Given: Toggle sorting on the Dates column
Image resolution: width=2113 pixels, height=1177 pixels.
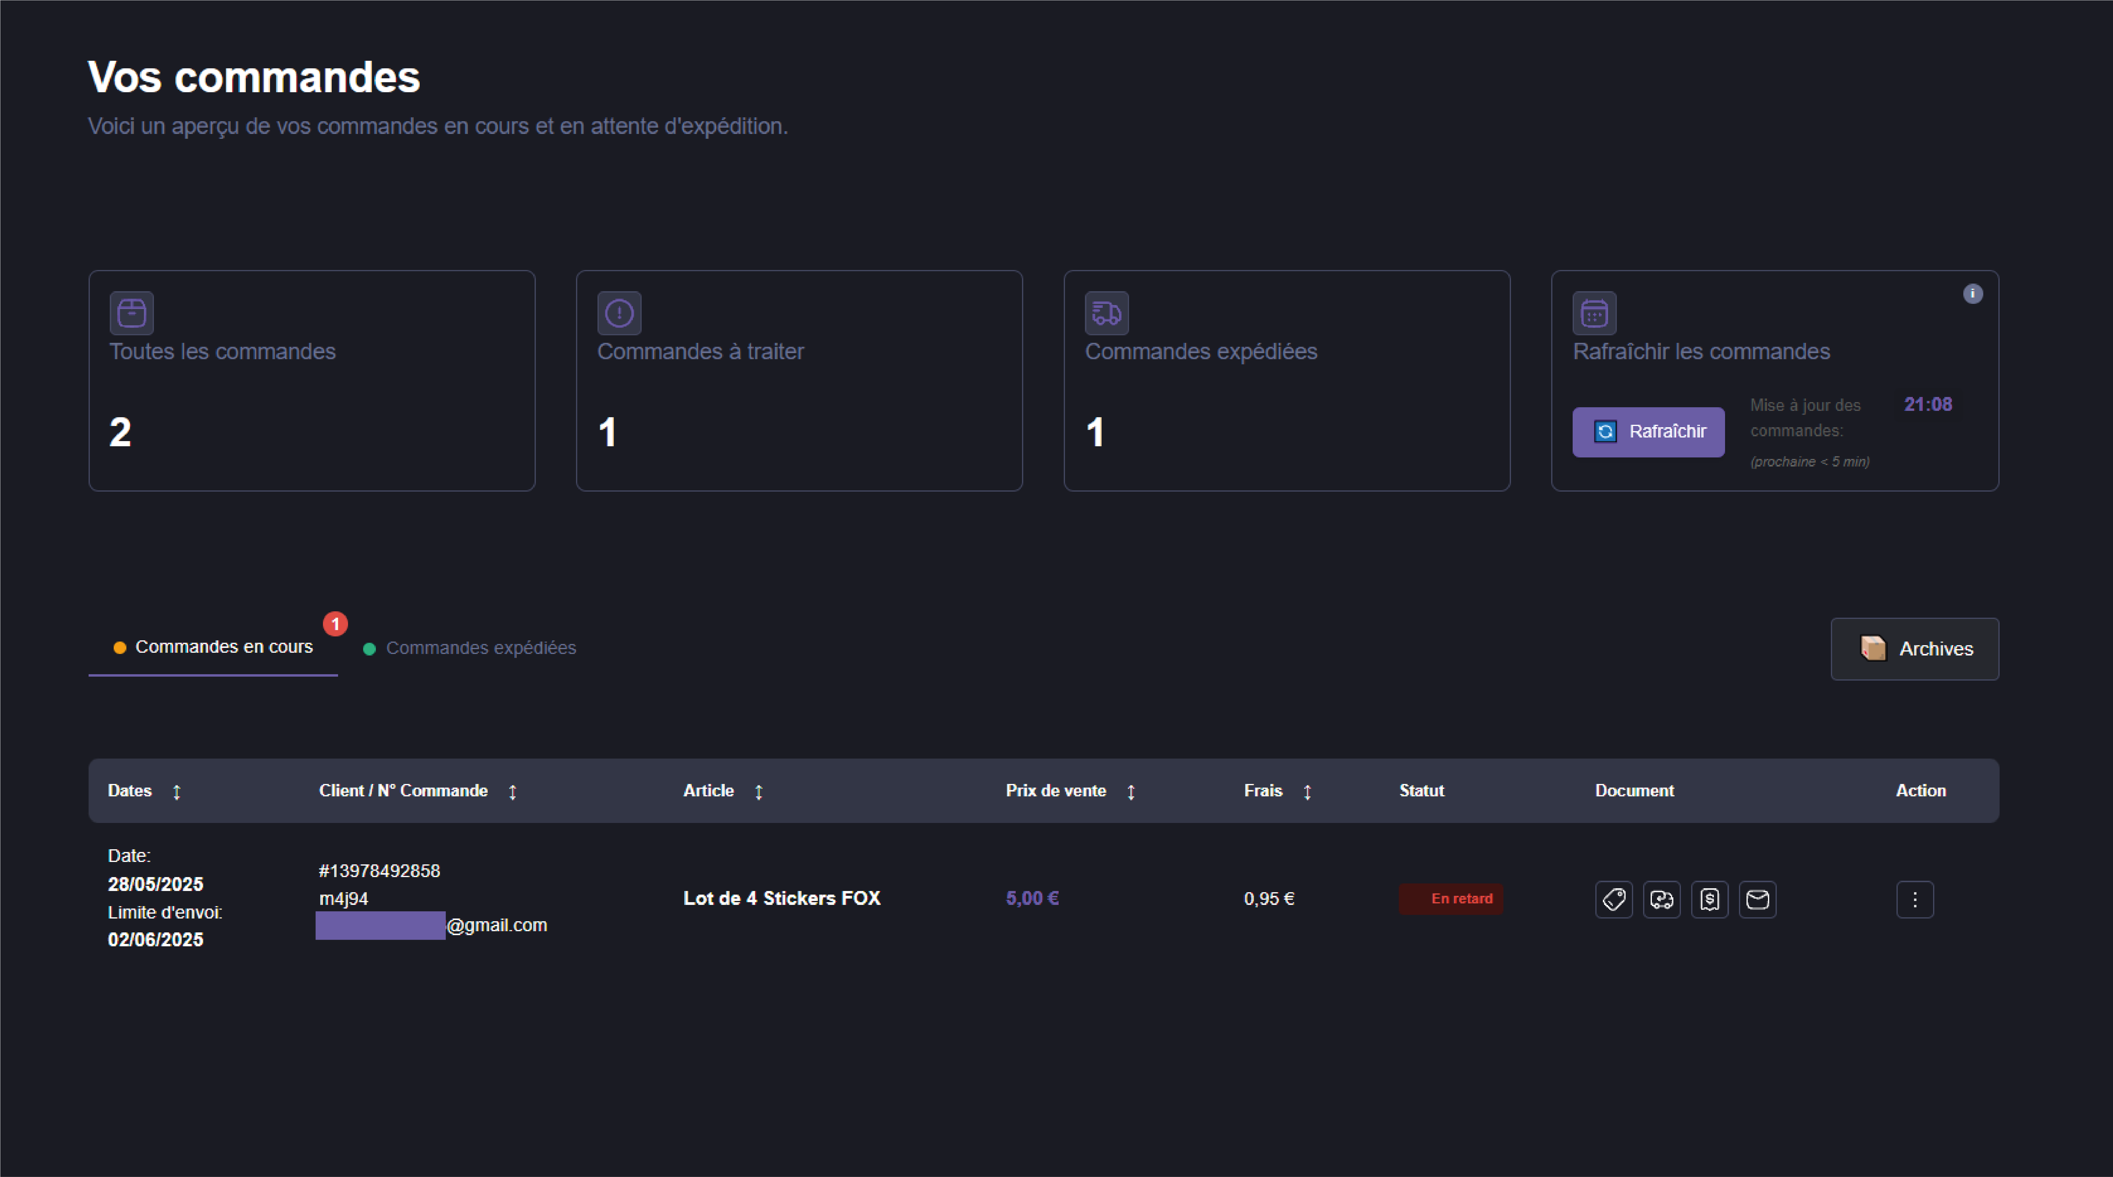Looking at the screenshot, I should click(177, 792).
